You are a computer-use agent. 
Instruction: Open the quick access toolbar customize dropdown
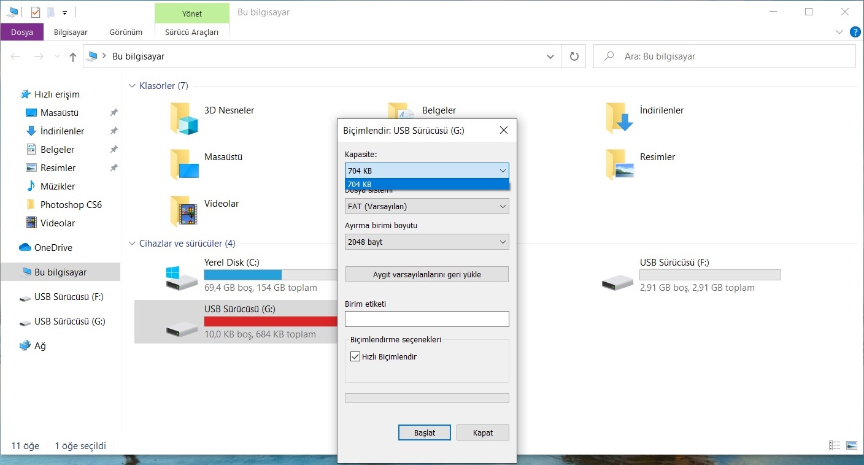(64, 12)
